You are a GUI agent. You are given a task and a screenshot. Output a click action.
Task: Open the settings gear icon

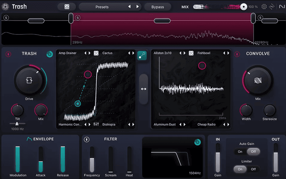tap(264, 7)
